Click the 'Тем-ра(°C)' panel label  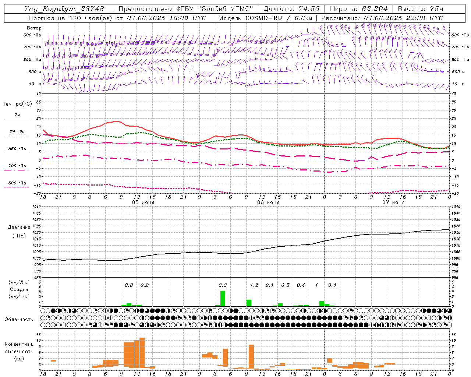[x=17, y=104]
